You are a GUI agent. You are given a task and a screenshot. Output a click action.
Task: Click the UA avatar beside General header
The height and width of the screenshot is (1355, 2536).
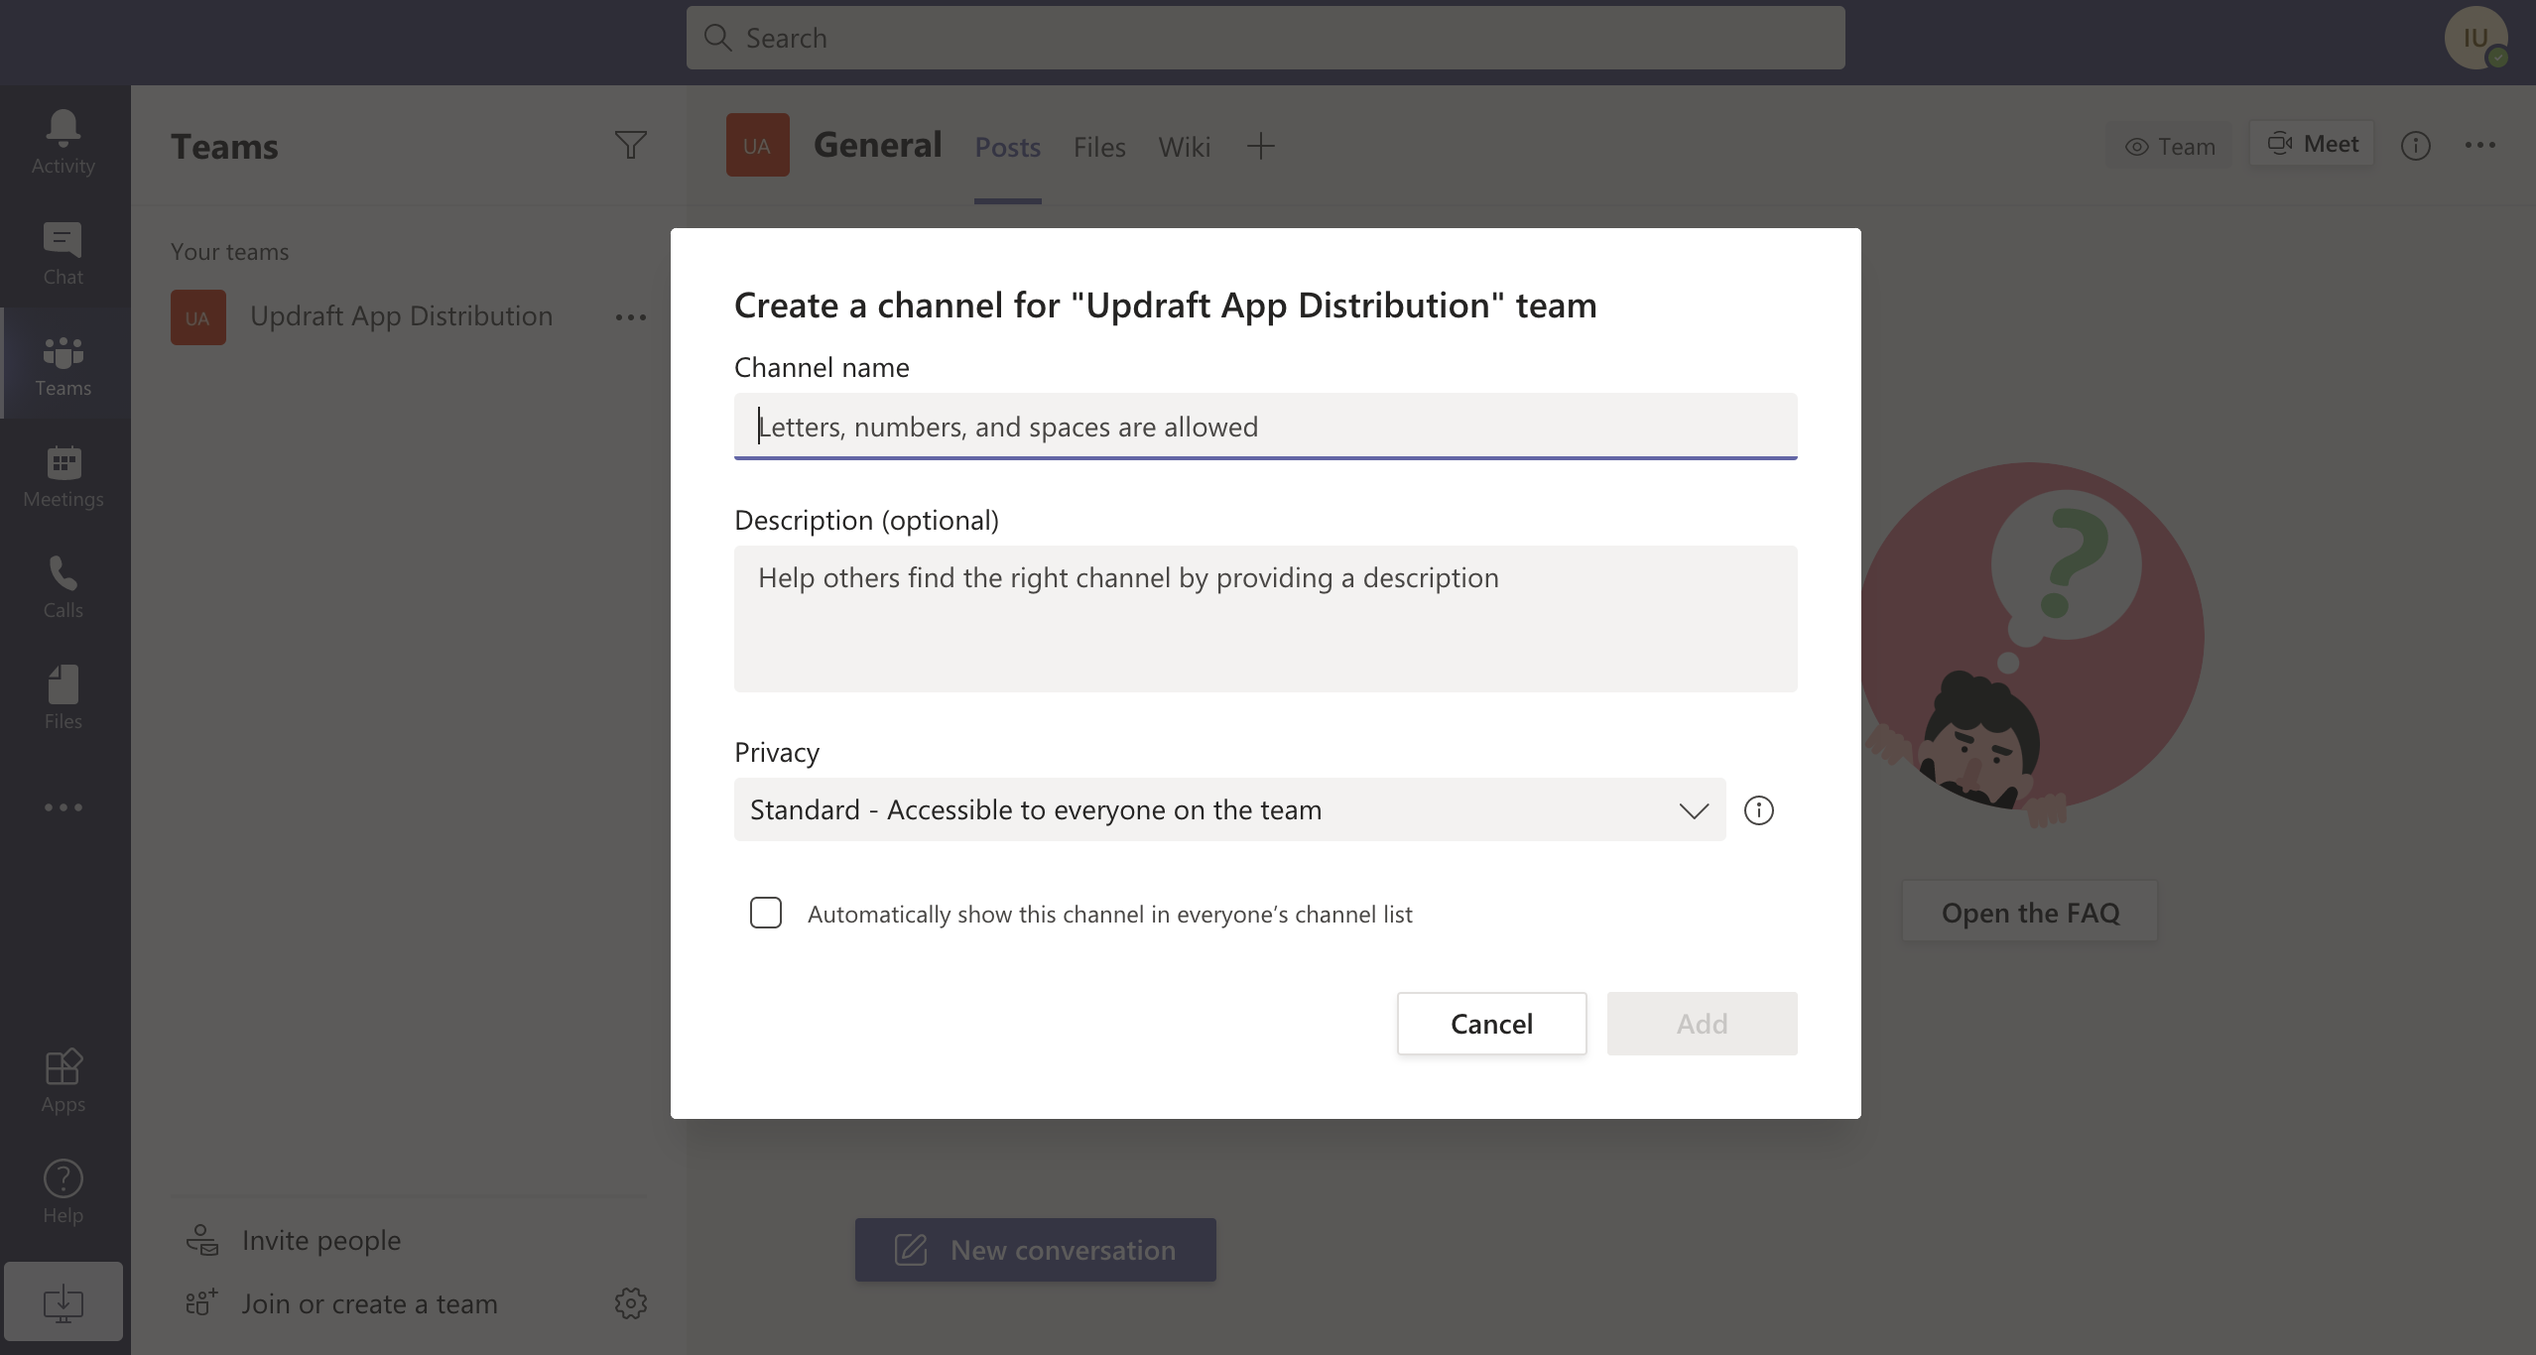pos(757,145)
